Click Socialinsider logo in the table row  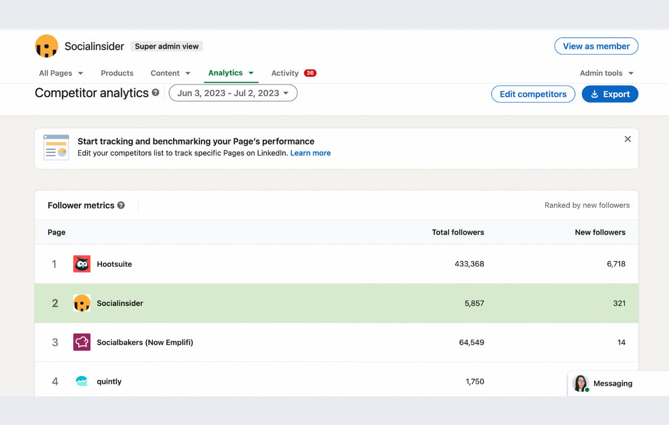82,303
